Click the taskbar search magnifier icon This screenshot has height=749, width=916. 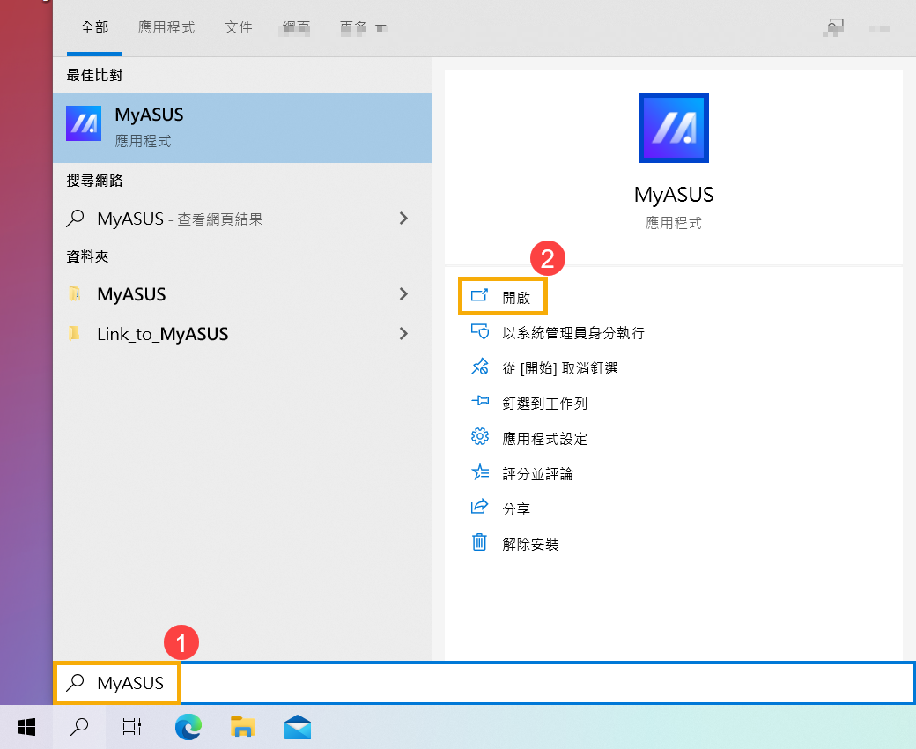pos(79,727)
